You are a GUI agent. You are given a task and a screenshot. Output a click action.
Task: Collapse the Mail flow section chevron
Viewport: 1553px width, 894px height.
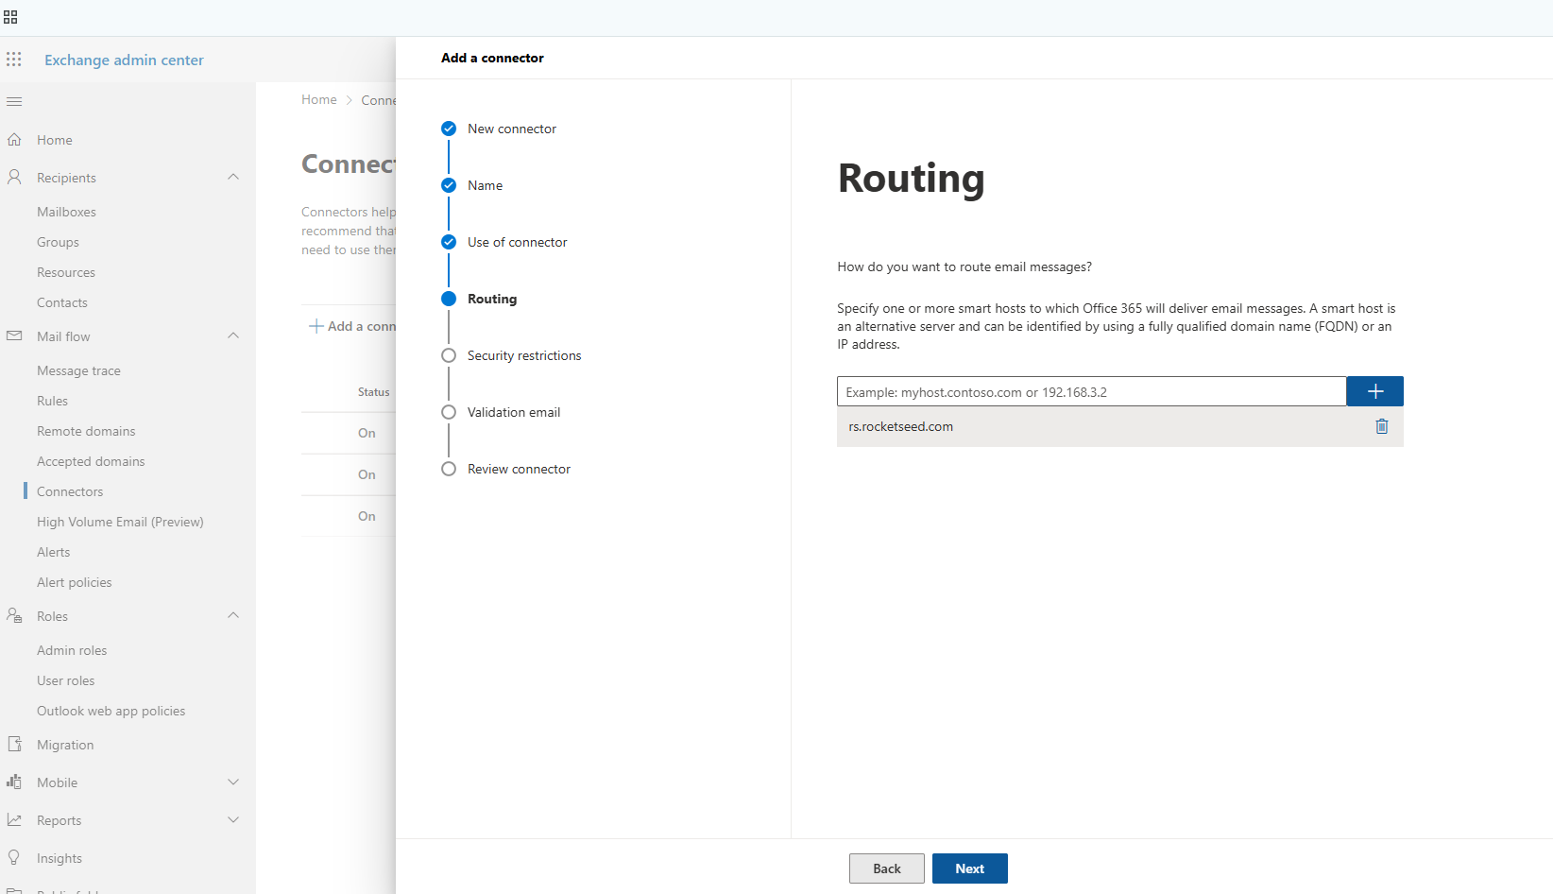(233, 336)
